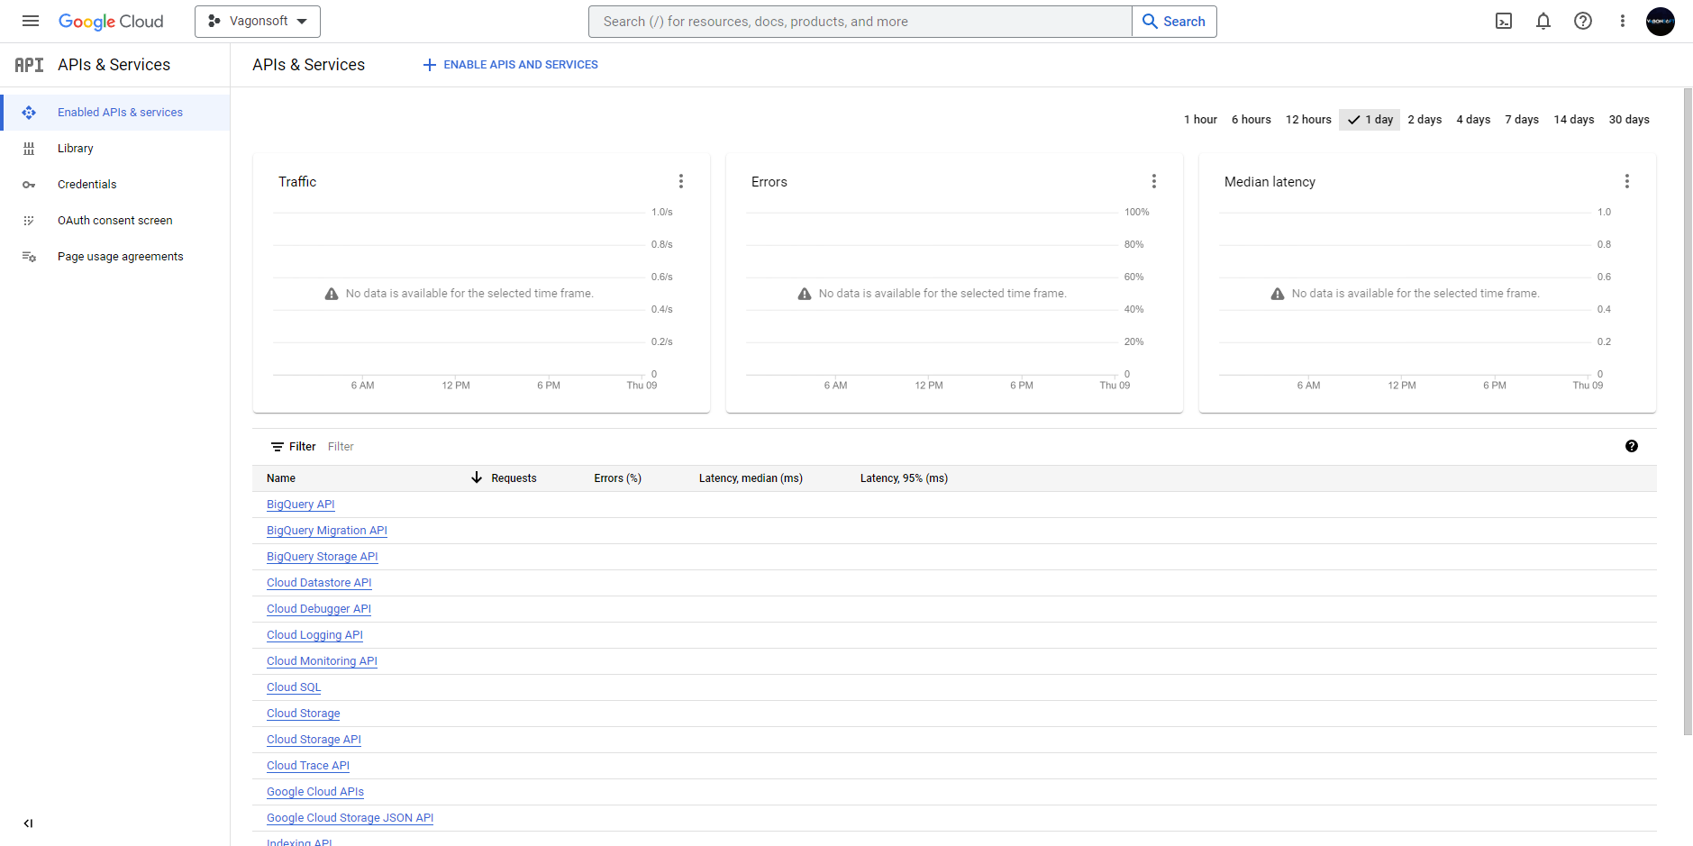
Task: Click Enable APIs and Services
Action: pos(511,65)
